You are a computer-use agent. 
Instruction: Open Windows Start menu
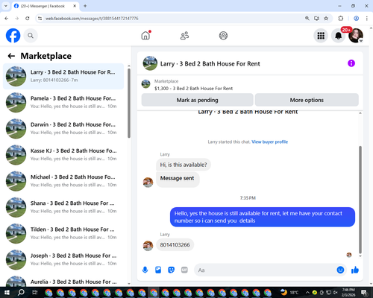[x=7, y=293]
